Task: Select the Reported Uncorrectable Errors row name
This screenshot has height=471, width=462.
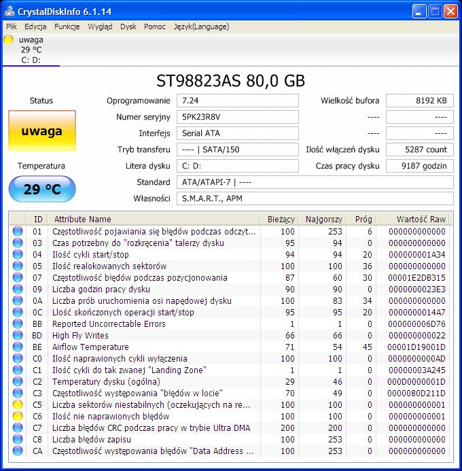Action: point(109,324)
